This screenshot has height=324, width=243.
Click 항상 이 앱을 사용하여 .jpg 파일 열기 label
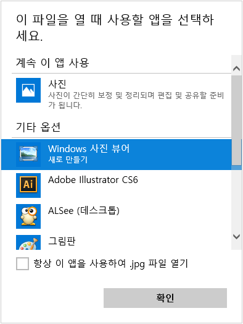[x=110, y=263]
